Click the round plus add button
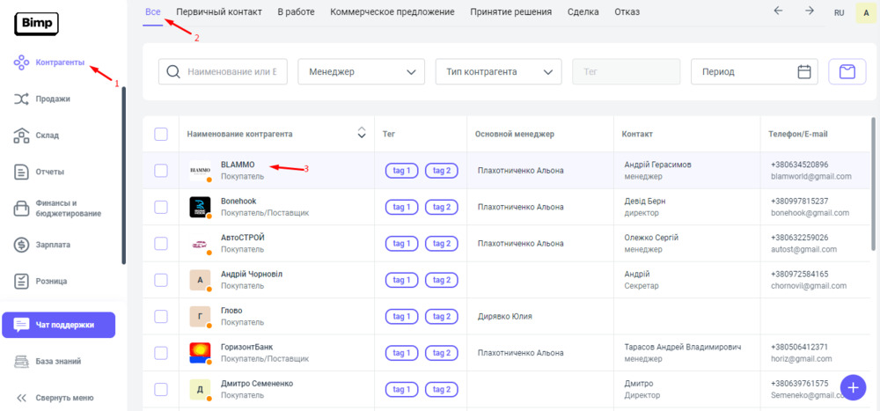 click(x=853, y=387)
